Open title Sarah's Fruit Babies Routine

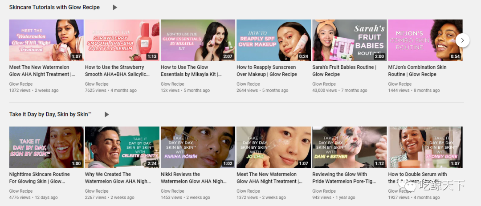(344, 71)
